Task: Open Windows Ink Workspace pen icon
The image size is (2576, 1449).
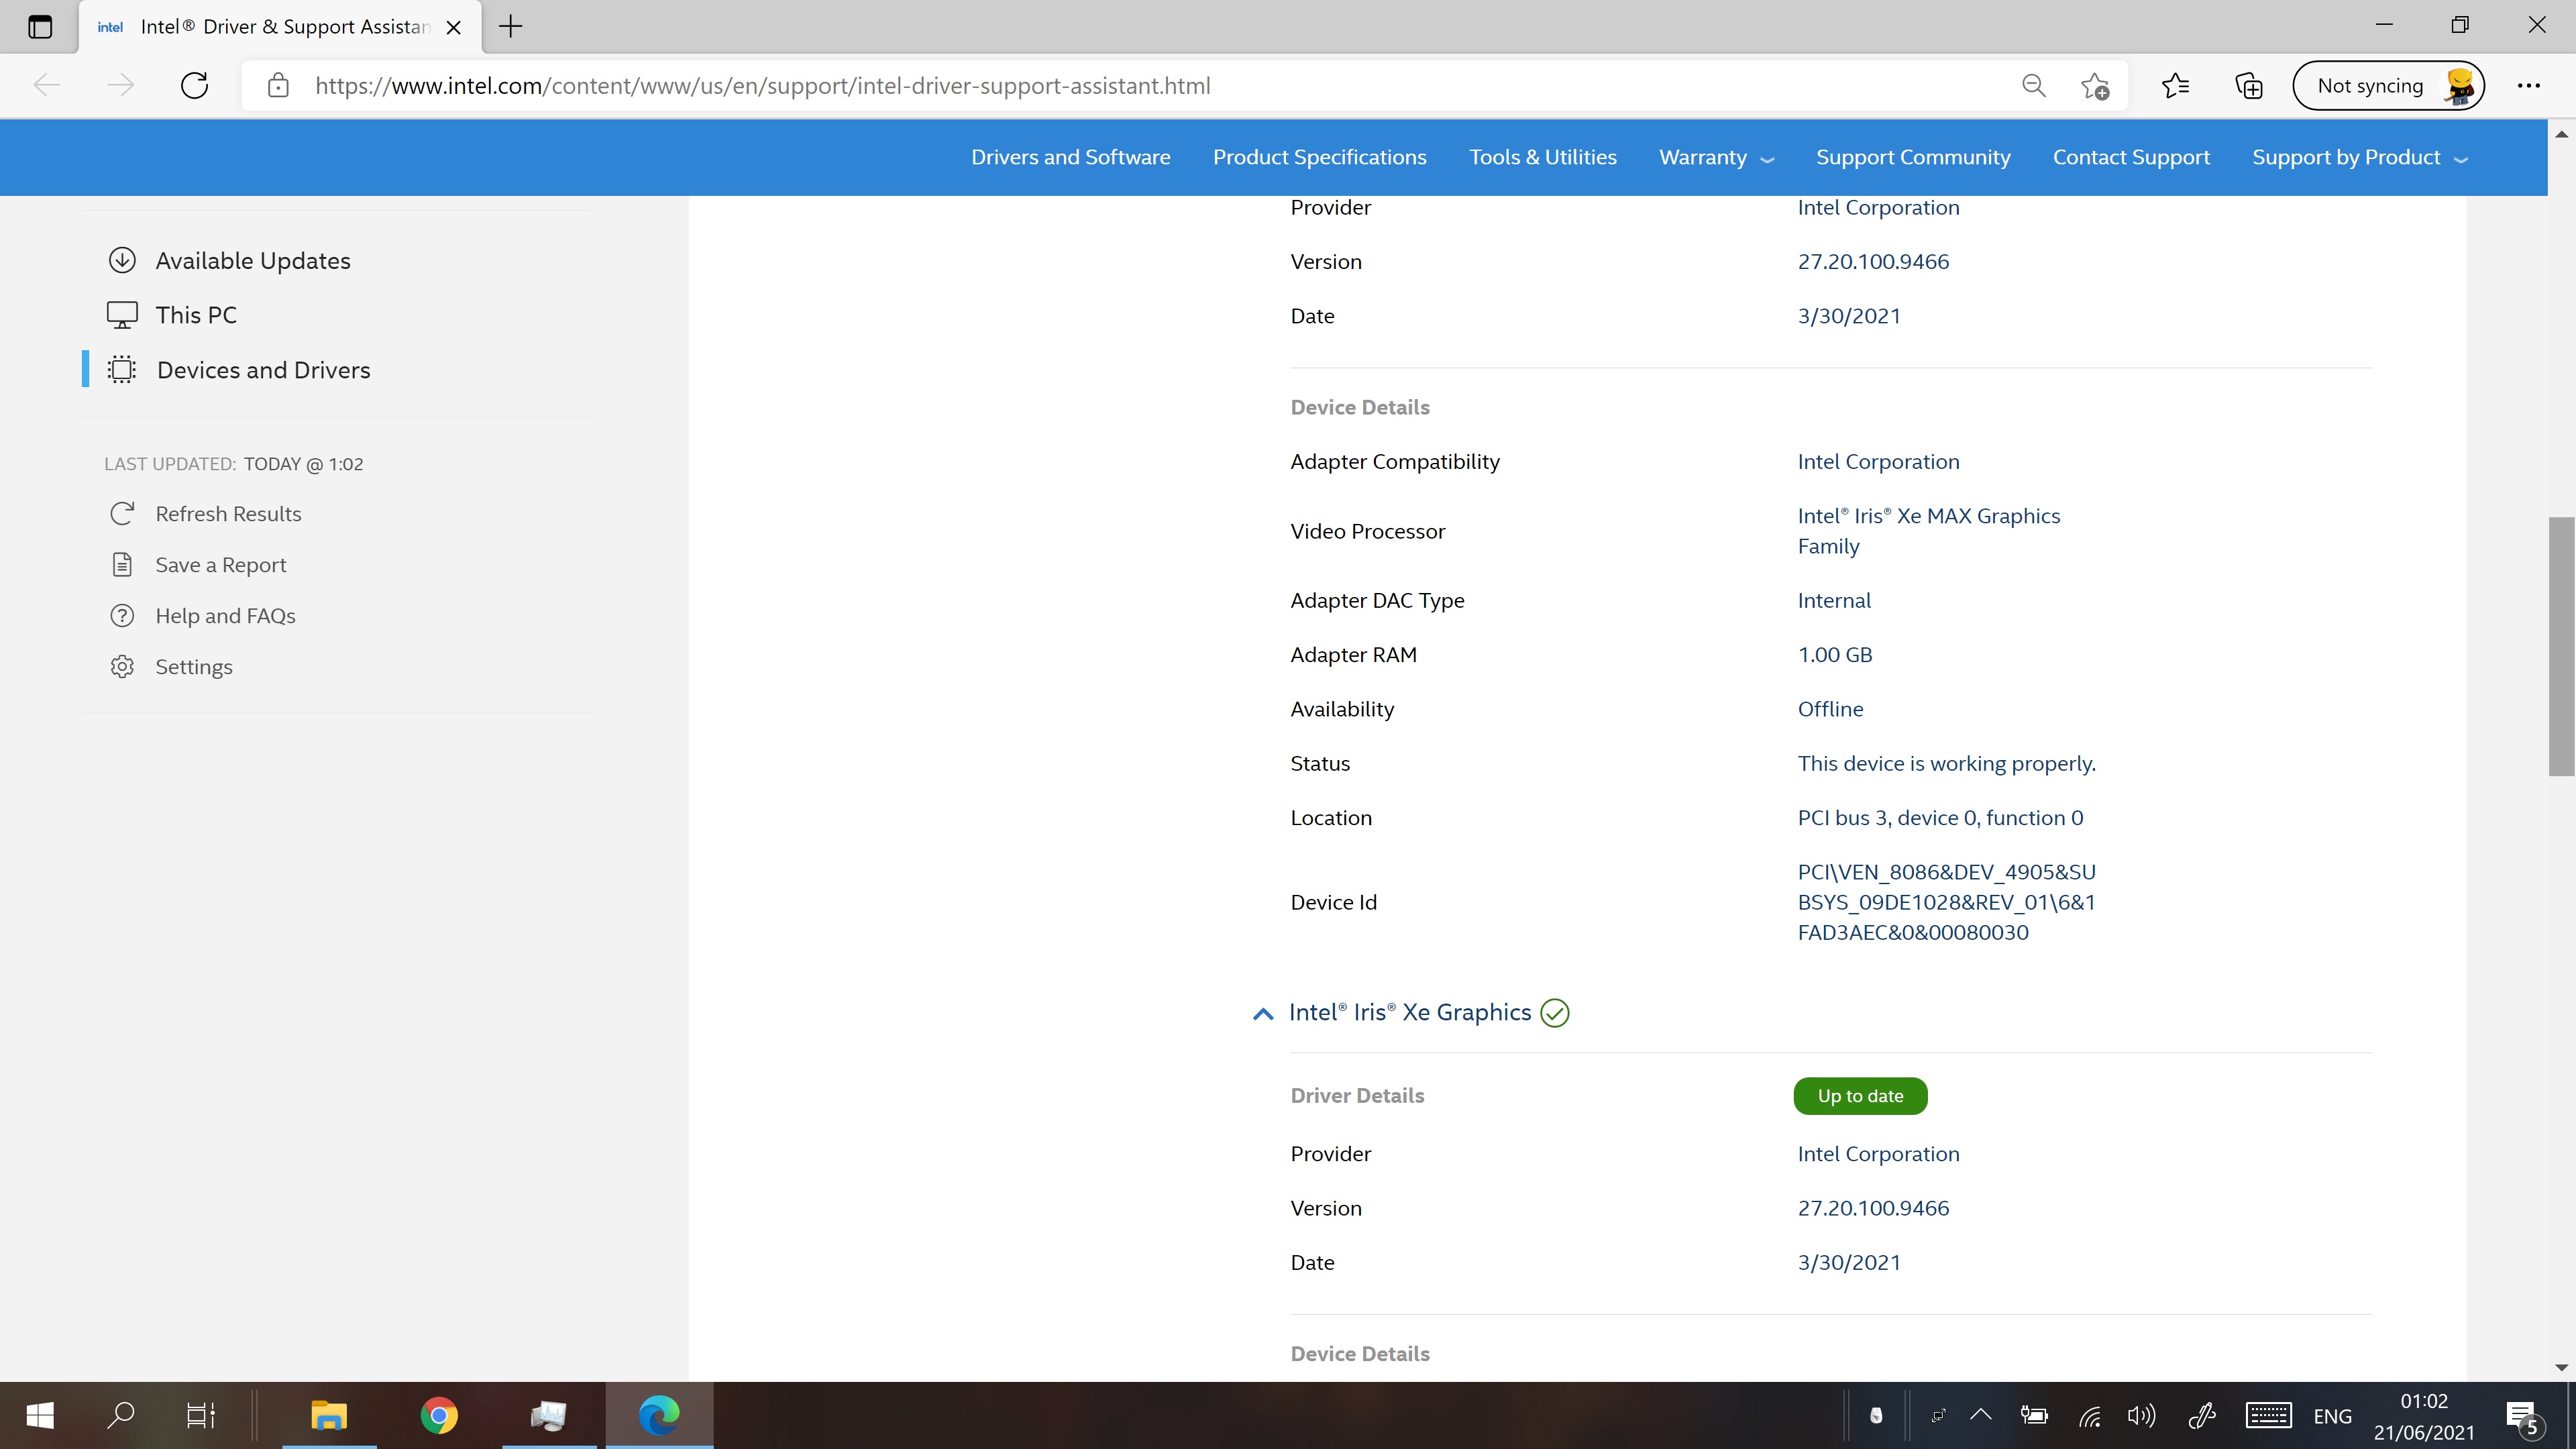Action: (2201, 1415)
